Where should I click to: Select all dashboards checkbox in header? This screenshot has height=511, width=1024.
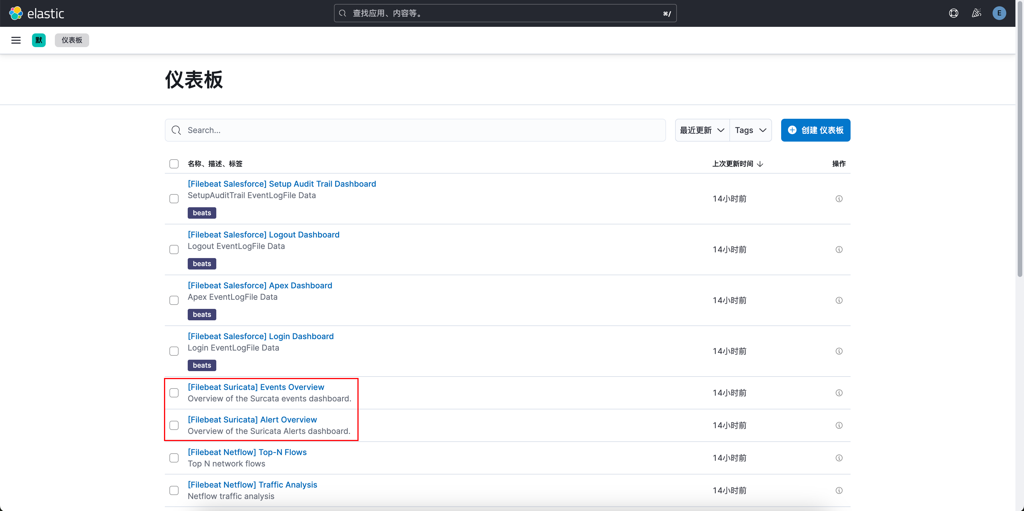tap(174, 164)
